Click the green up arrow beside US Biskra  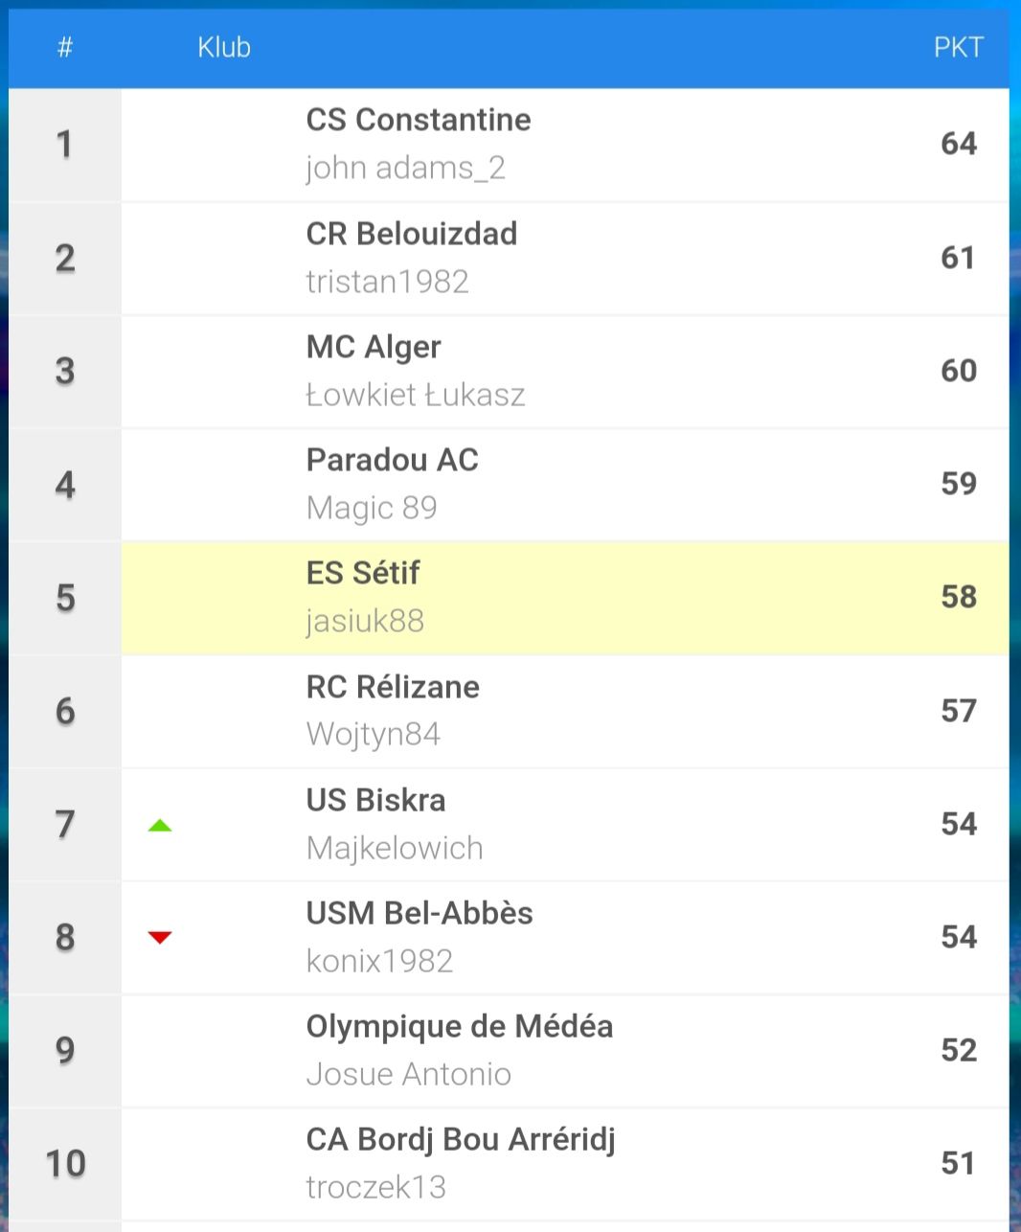(160, 825)
